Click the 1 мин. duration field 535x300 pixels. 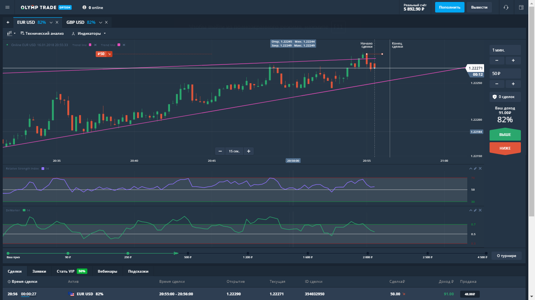coord(505,50)
